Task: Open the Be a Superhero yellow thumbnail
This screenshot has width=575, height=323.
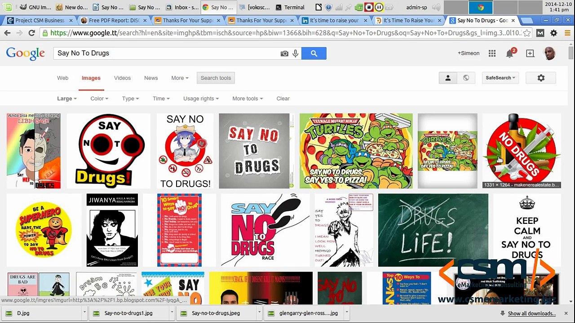Action: click(44, 230)
